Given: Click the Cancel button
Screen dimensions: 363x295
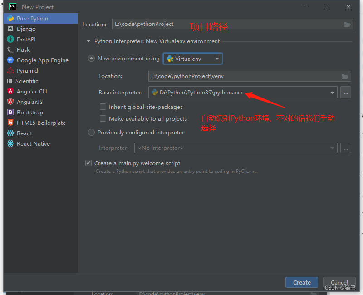Looking at the screenshot, I should tap(339, 282).
